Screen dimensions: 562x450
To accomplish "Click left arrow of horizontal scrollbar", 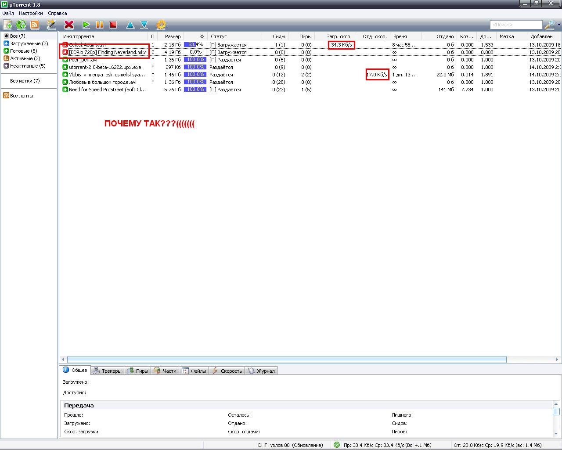I will [x=63, y=360].
